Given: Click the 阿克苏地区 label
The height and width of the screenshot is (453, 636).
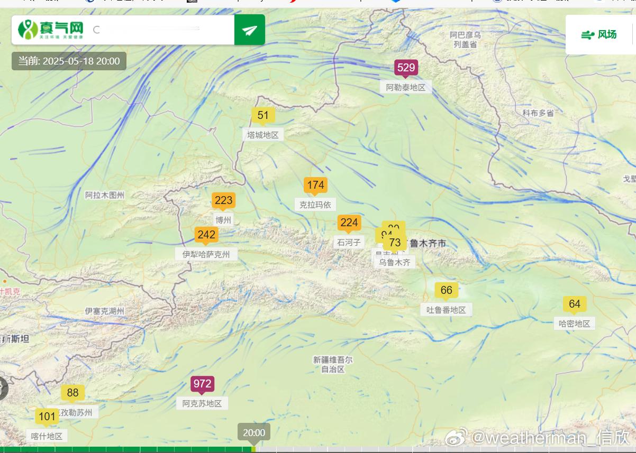Looking at the screenshot, I should click(x=202, y=403).
